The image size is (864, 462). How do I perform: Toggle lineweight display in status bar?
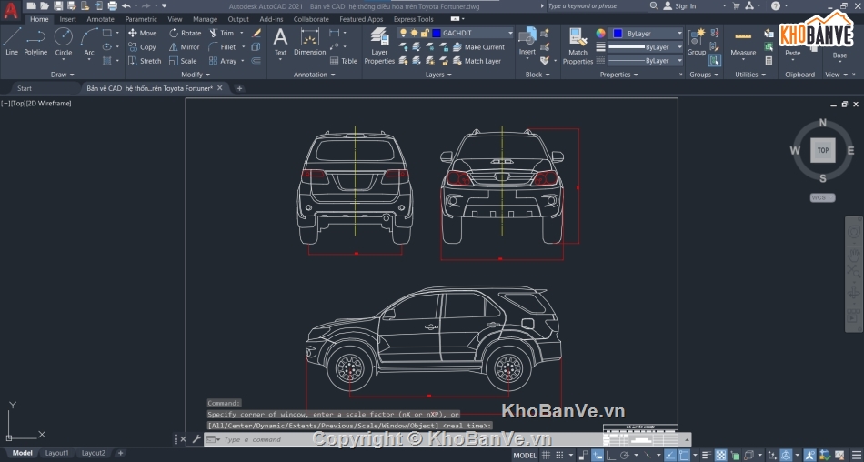coord(707,456)
